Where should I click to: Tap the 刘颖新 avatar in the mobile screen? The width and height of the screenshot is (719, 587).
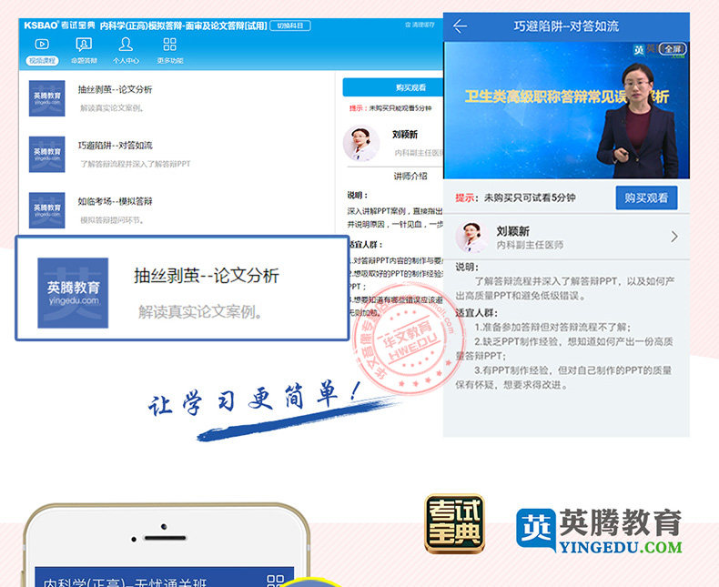[471, 237]
